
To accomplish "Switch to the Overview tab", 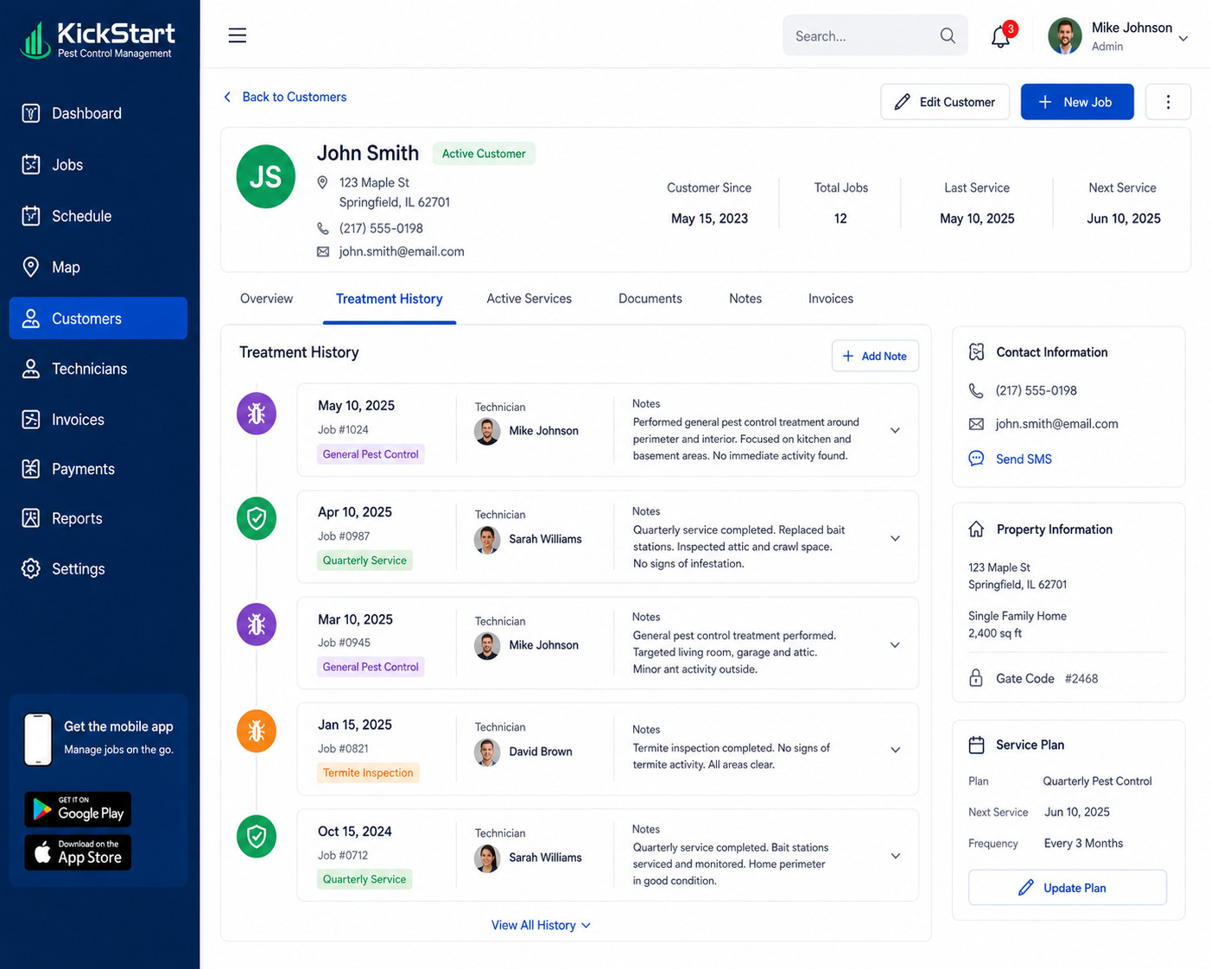I will (x=266, y=299).
